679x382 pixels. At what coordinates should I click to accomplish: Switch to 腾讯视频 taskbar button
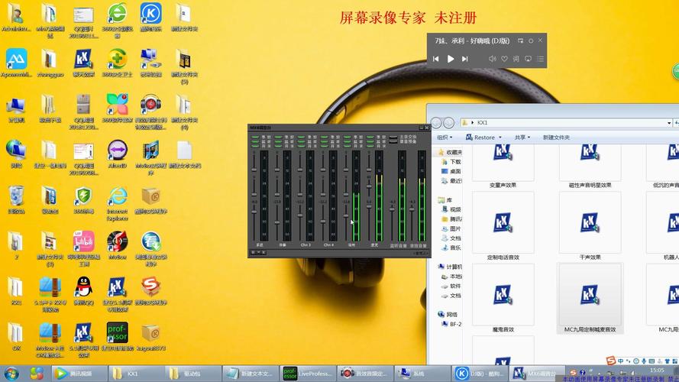click(x=79, y=374)
